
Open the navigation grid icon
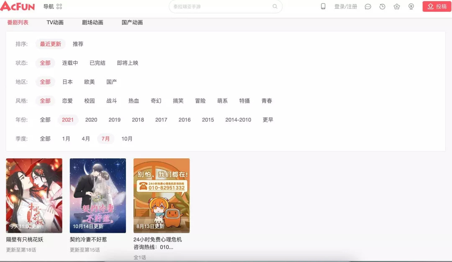[59, 7]
